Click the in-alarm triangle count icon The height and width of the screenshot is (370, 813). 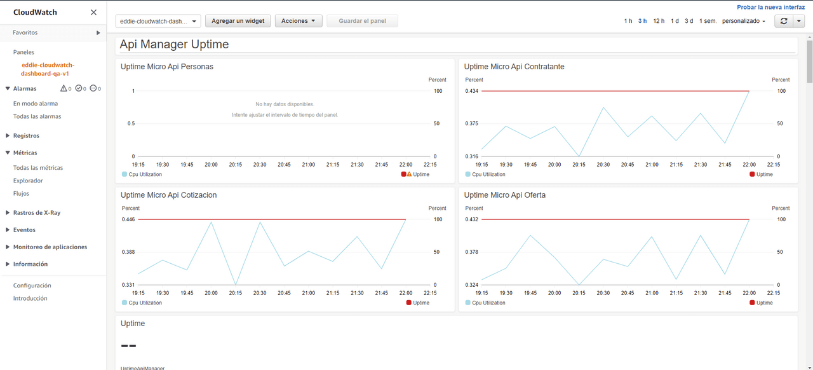point(64,89)
